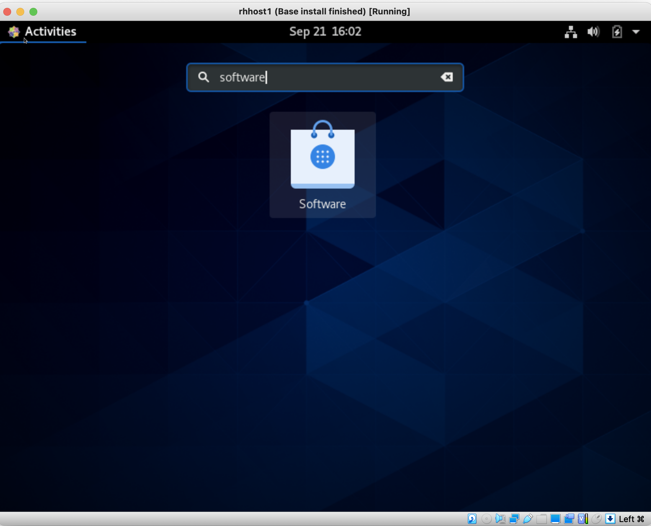Click the wired network status icon

point(571,32)
